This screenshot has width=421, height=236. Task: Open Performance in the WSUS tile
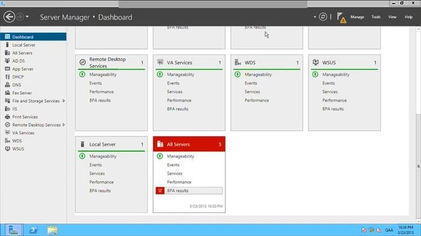tap(334, 100)
